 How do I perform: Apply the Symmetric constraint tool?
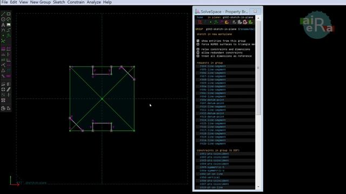(x=9, y=65)
